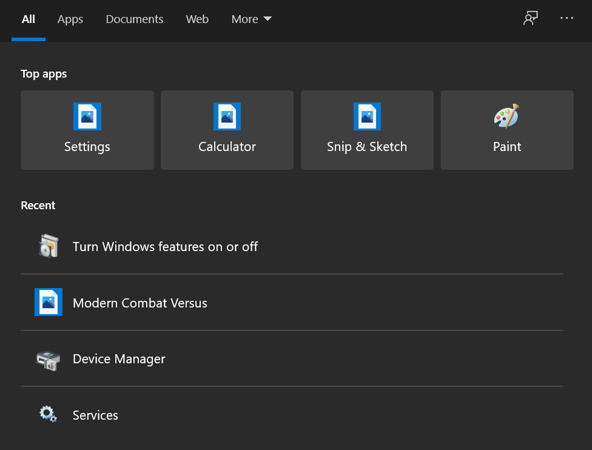The image size is (592, 450).
Task: Open the three-dot options menu
Action: tap(567, 18)
